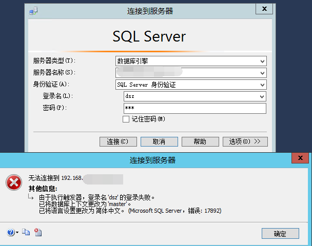
Task: Click the '由于执行触发器' login failure line
Action: (x=96, y=197)
